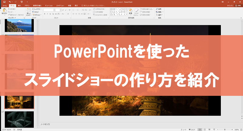
Task: Click the Arrange (配置) icon
Action: [131, 10]
